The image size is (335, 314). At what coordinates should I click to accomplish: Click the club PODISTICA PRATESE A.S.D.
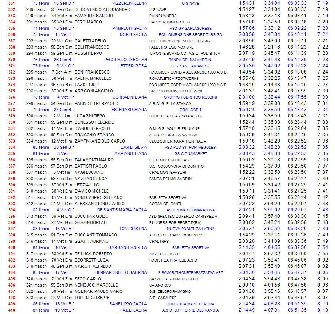pyautogui.click(x=173, y=260)
